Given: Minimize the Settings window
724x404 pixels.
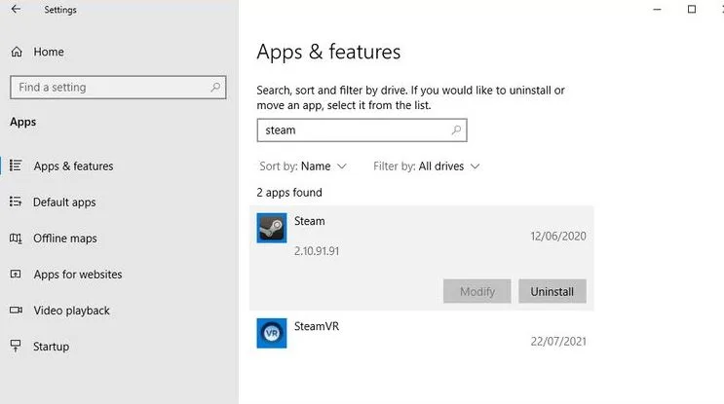Looking at the screenshot, I should [x=657, y=9].
